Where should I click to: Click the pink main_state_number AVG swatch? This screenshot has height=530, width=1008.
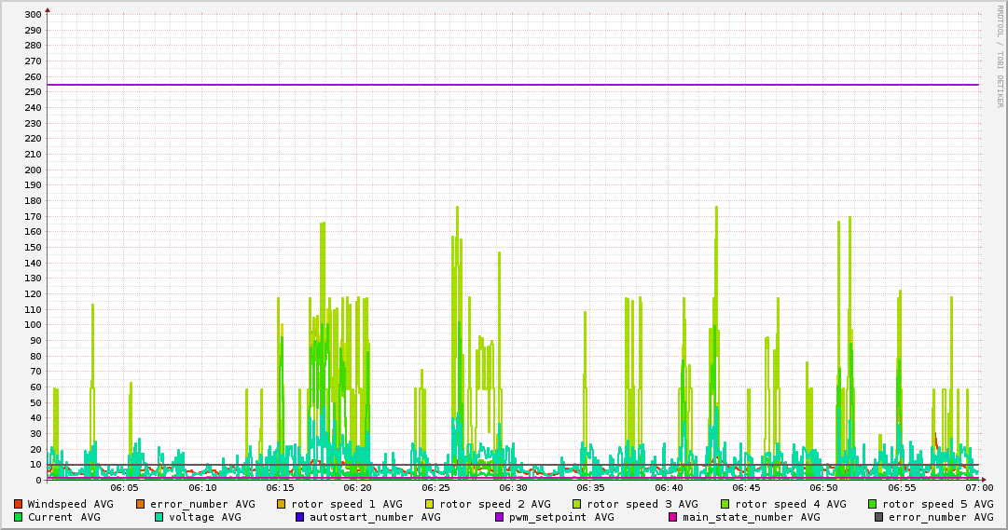click(672, 517)
